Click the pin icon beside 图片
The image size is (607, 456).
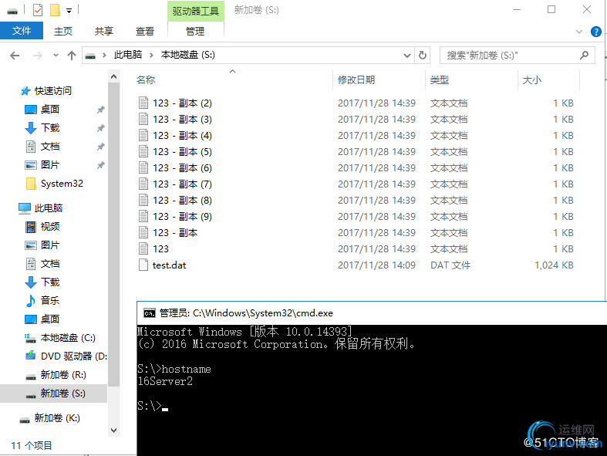[x=100, y=165]
